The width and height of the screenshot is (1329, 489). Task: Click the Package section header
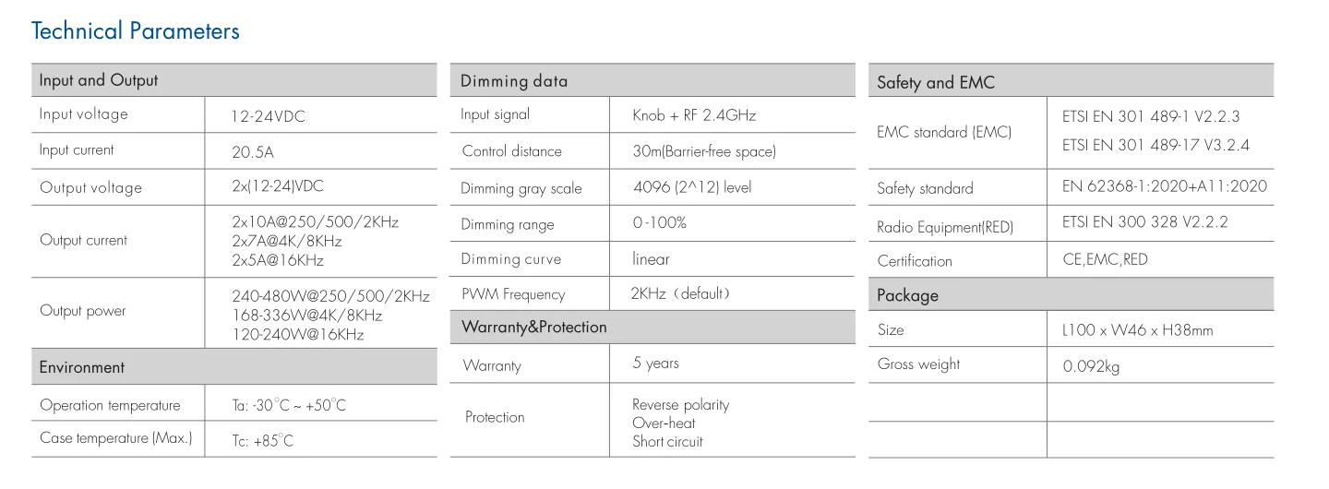(907, 295)
